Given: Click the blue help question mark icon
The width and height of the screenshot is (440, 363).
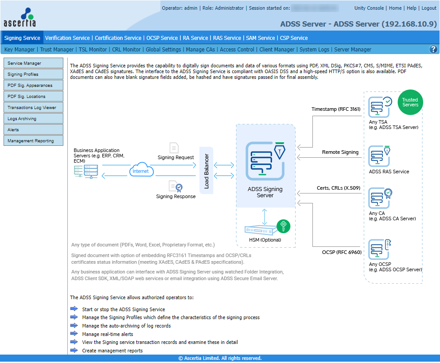Looking at the screenshot, I should pos(433,50).
